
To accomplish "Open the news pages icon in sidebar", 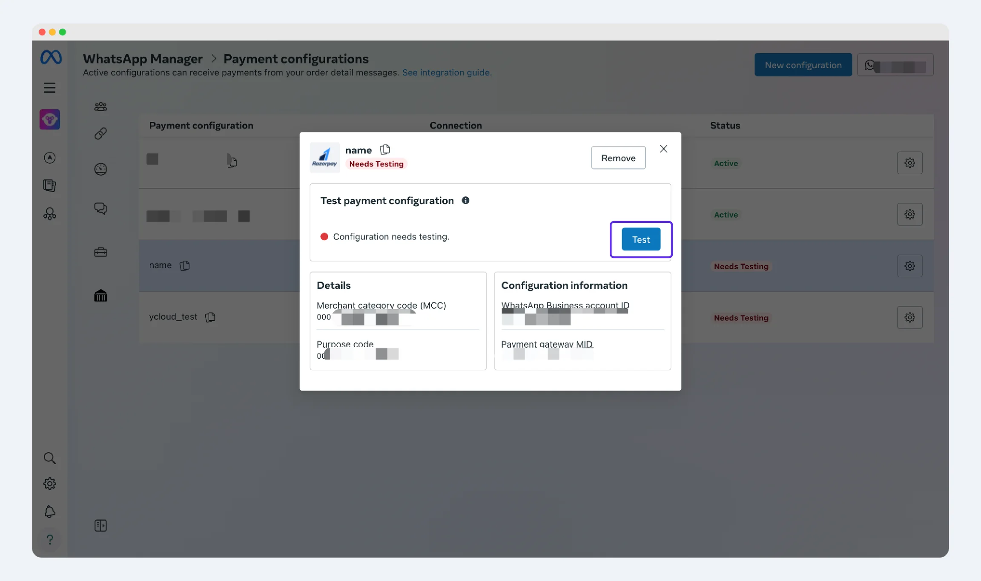I will point(50,185).
